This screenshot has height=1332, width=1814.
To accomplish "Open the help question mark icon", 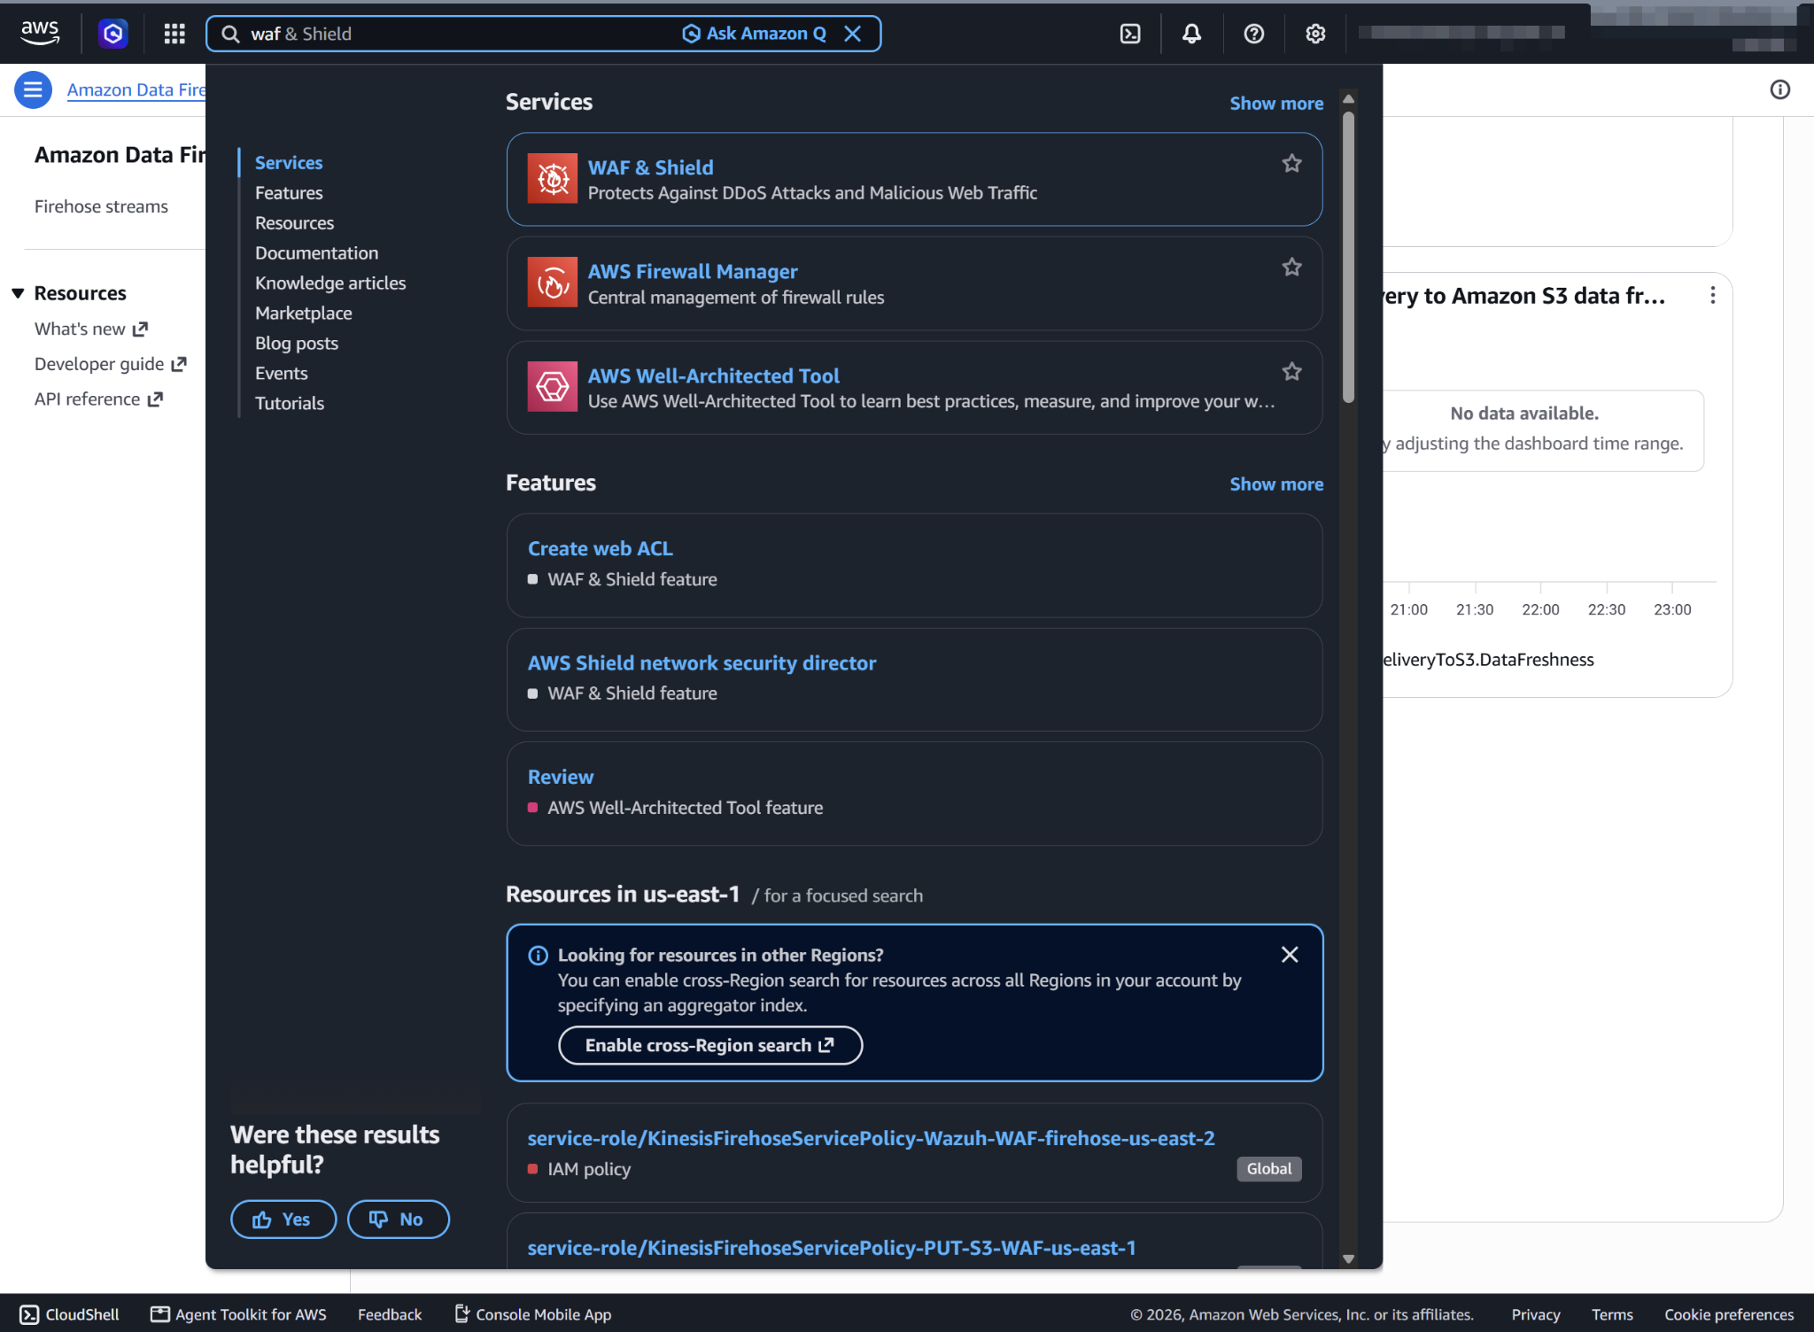I will (1253, 34).
